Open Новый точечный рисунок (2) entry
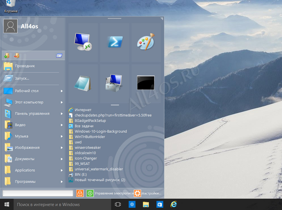 tap(97, 180)
